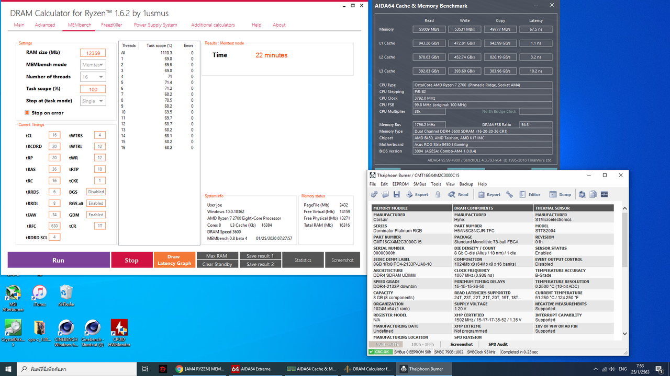Switch to the Advanced tab in DRAM Calculator
Screen dimensions: 670x376
tap(45, 25)
